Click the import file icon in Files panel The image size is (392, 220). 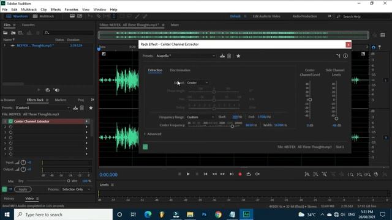point(13,32)
